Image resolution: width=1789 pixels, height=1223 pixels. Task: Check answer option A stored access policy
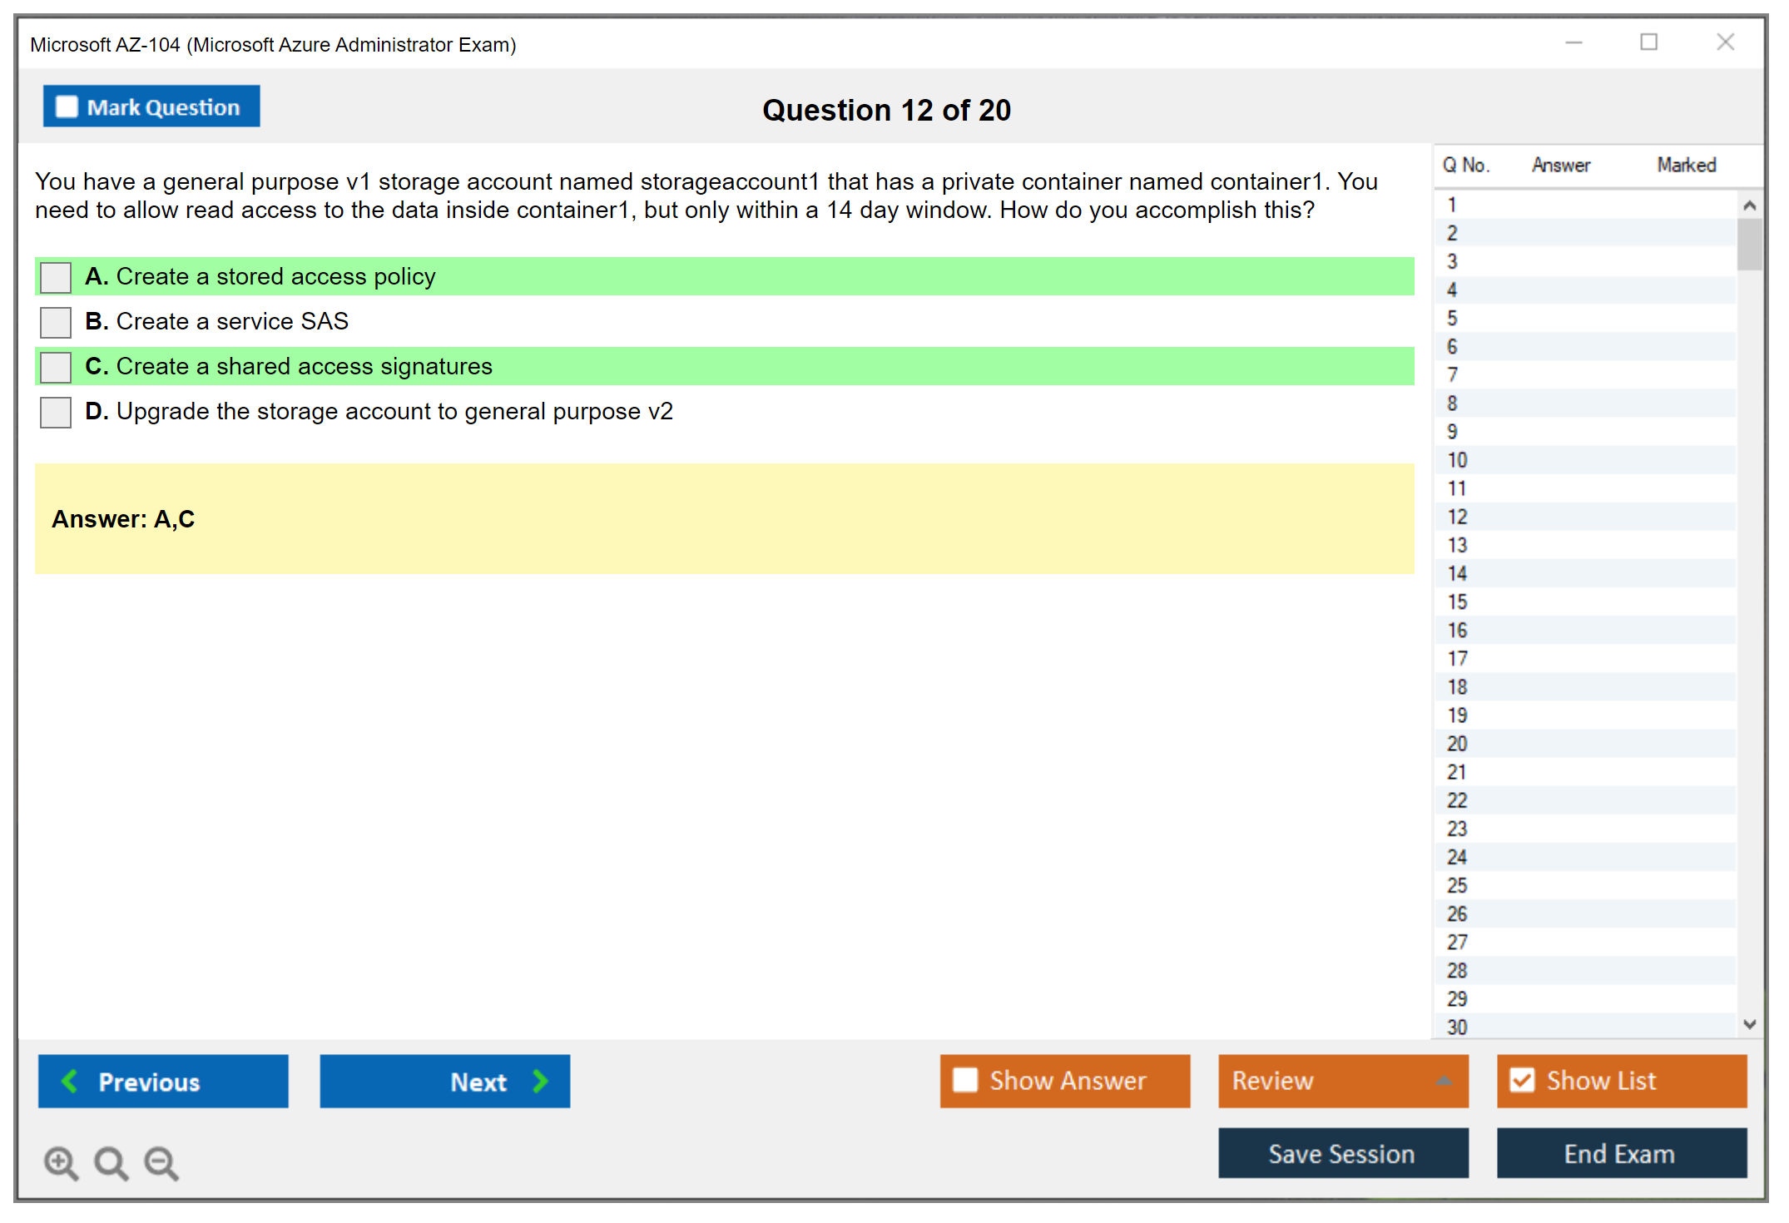point(56,277)
